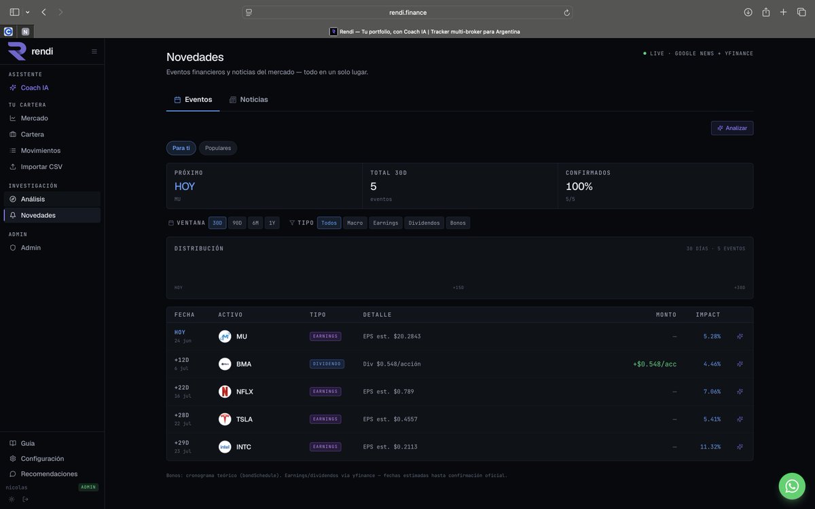Show Safari downloads
This screenshot has height=509, width=815.
click(748, 12)
